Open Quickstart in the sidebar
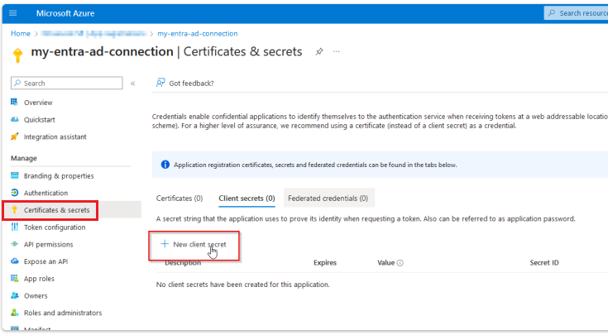This screenshot has height=335, width=608. [x=39, y=120]
